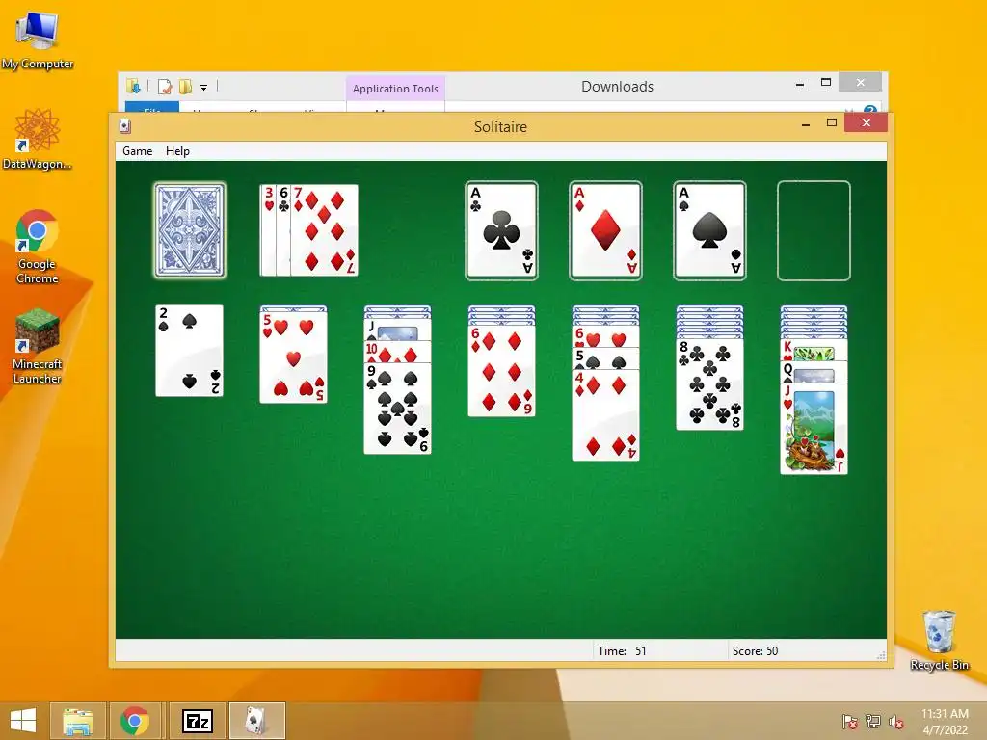This screenshot has height=740, width=987.
Task: Close the Downloads window
Action: point(861,83)
